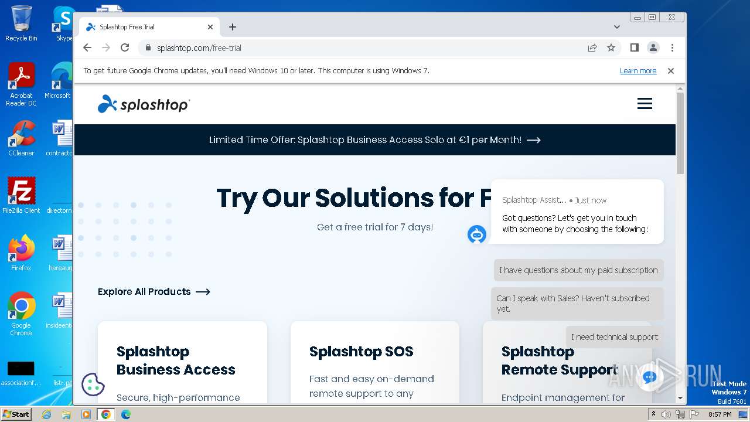Viewport: 750px width, 422px height.
Task: Select Splashtop Business Access card heading
Action: 176,360
